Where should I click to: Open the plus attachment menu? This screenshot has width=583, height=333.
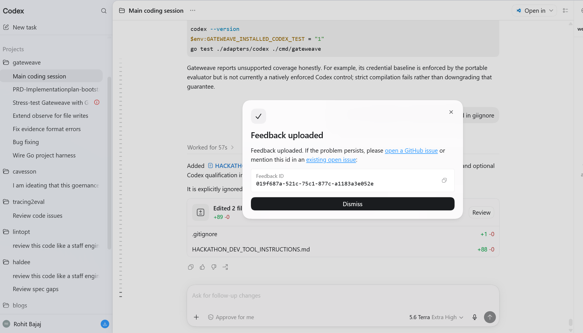point(196,317)
